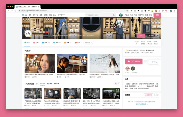Click the red LIVE badge beside username

point(47,32)
